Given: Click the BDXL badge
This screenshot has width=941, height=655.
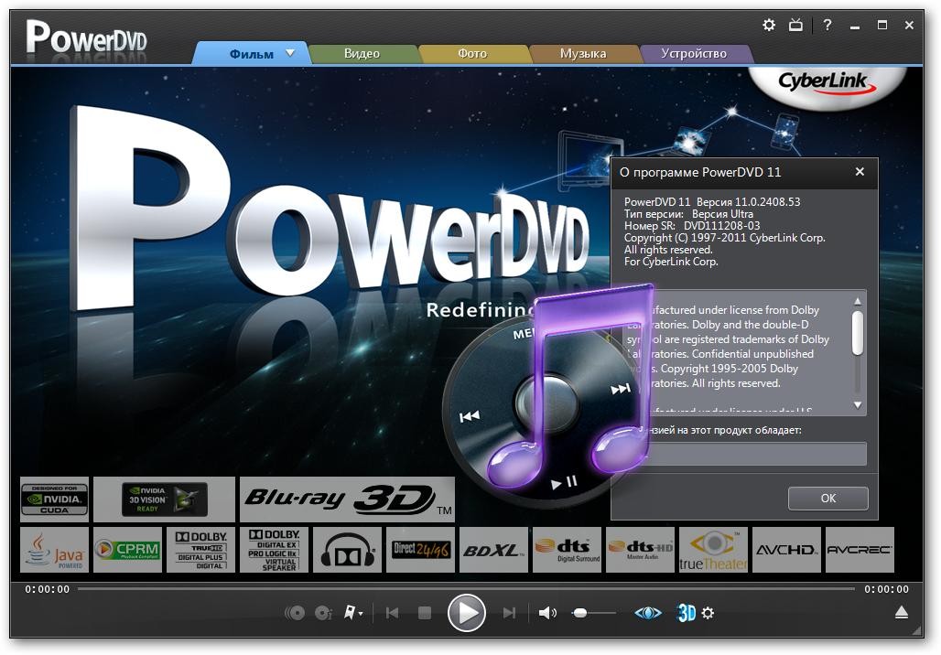Looking at the screenshot, I should (x=494, y=550).
